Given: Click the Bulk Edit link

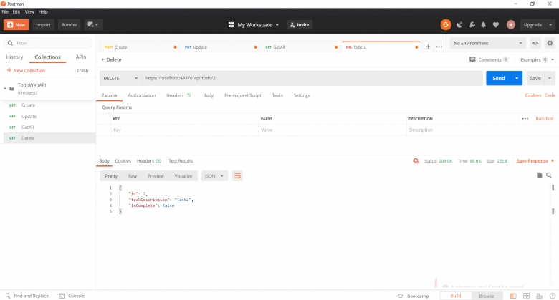Looking at the screenshot, I should pyautogui.click(x=545, y=119).
